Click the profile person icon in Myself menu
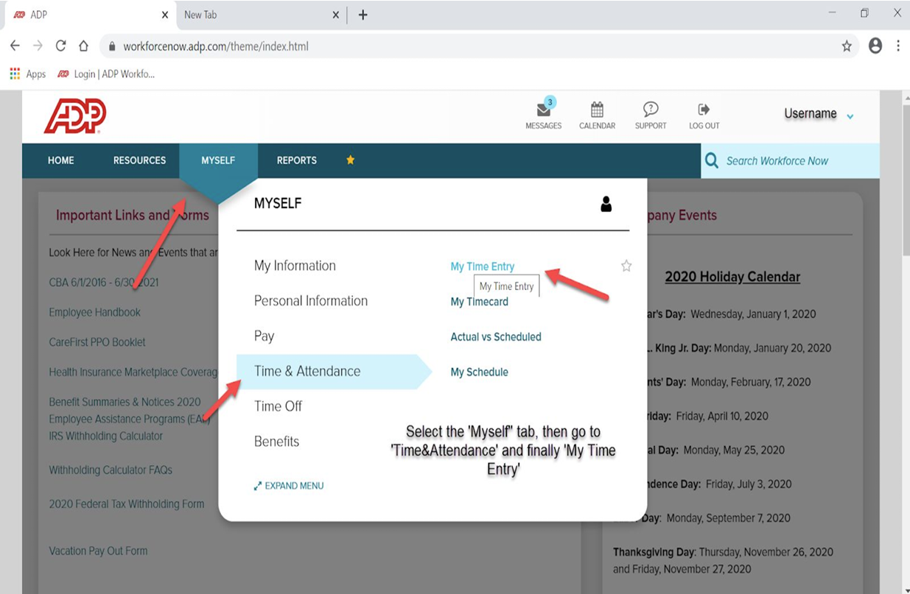 pyautogui.click(x=606, y=204)
